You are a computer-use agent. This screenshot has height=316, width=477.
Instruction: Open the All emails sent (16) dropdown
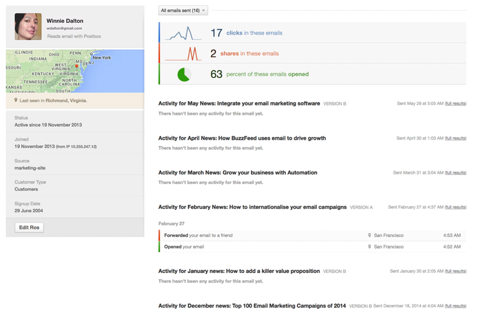coord(183,11)
